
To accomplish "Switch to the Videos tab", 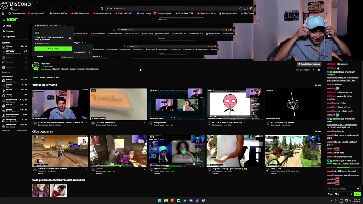I will 50,77.
